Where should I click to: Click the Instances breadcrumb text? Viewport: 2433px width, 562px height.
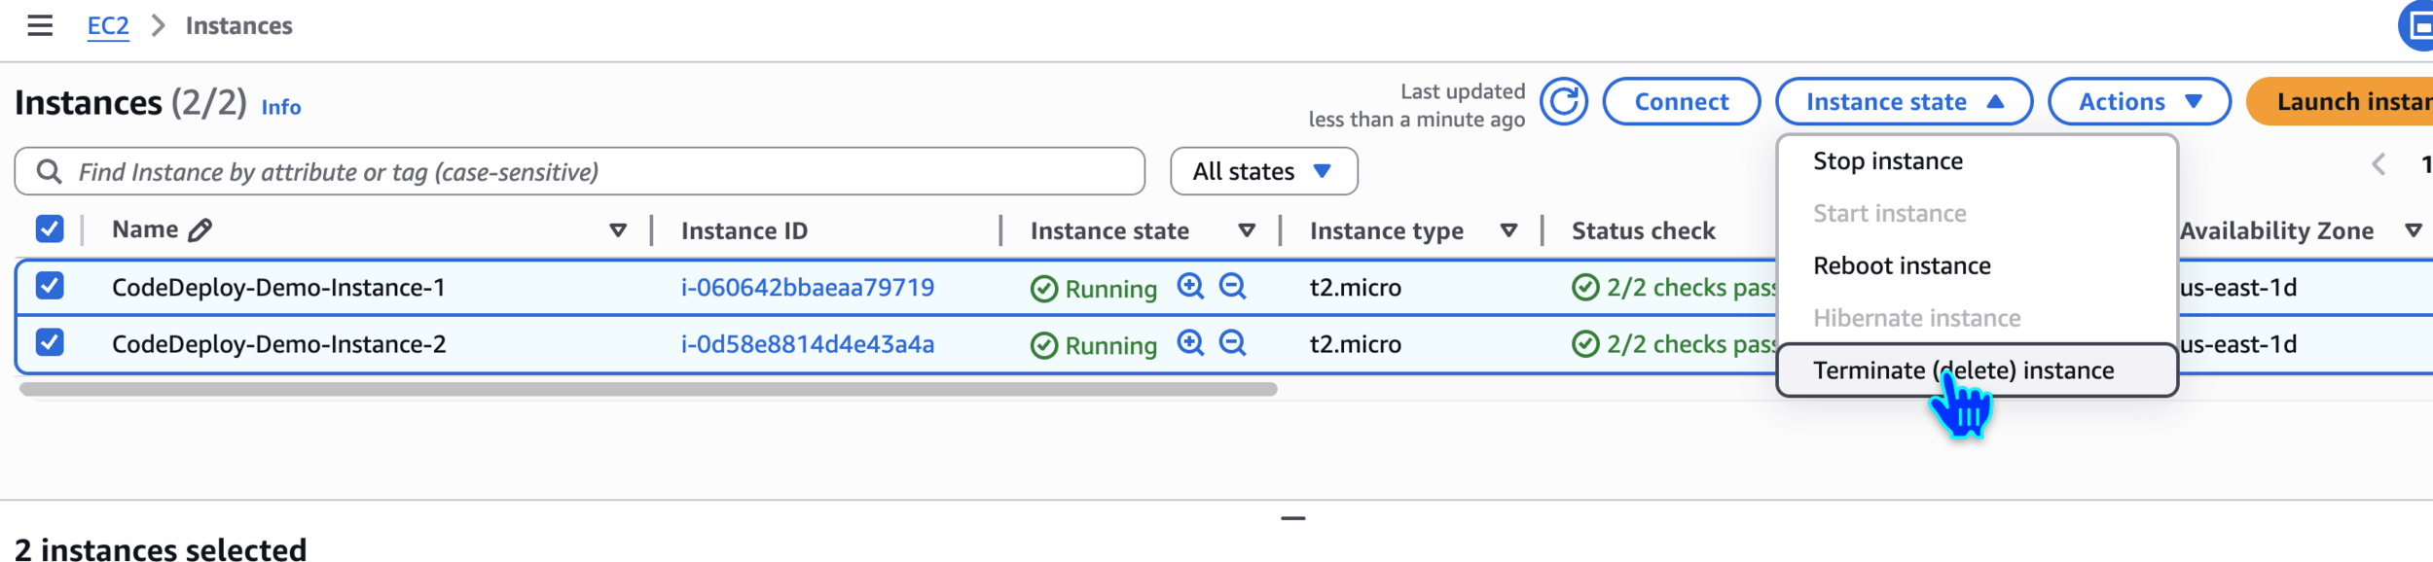click(x=238, y=25)
